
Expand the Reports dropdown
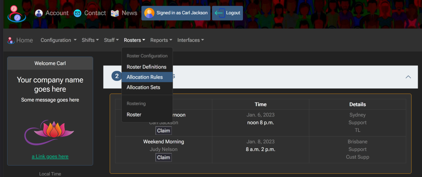point(161,40)
